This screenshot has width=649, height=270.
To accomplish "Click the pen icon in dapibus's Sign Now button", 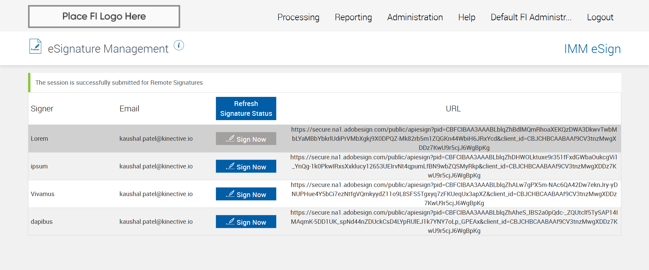I will click(230, 221).
